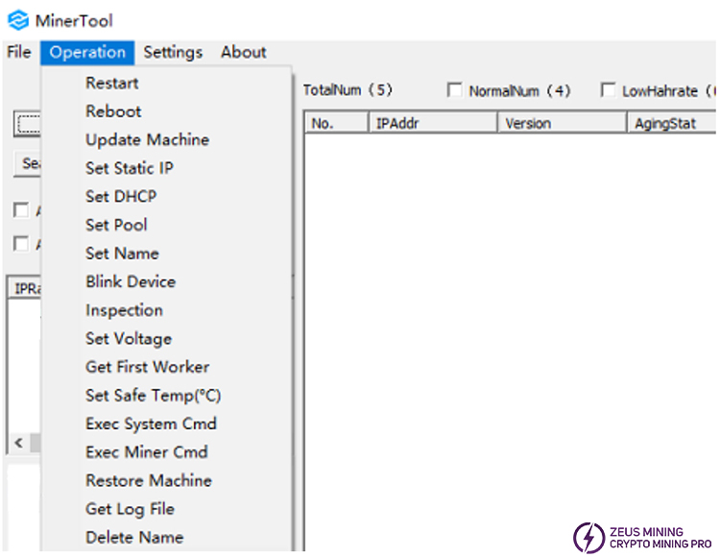Open the File menu
The image size is (720, 557).
[x=19, y=53]
